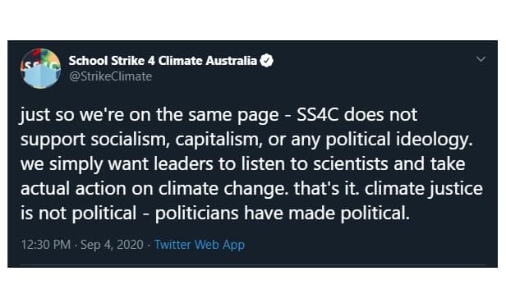This screenshot has width=506, height=308.
Task: Open School Strike 4 Climate profile avatar
Action: 41,68
